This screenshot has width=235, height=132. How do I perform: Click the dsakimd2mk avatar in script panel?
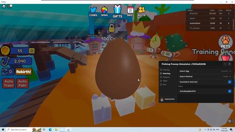pos(162,99)
